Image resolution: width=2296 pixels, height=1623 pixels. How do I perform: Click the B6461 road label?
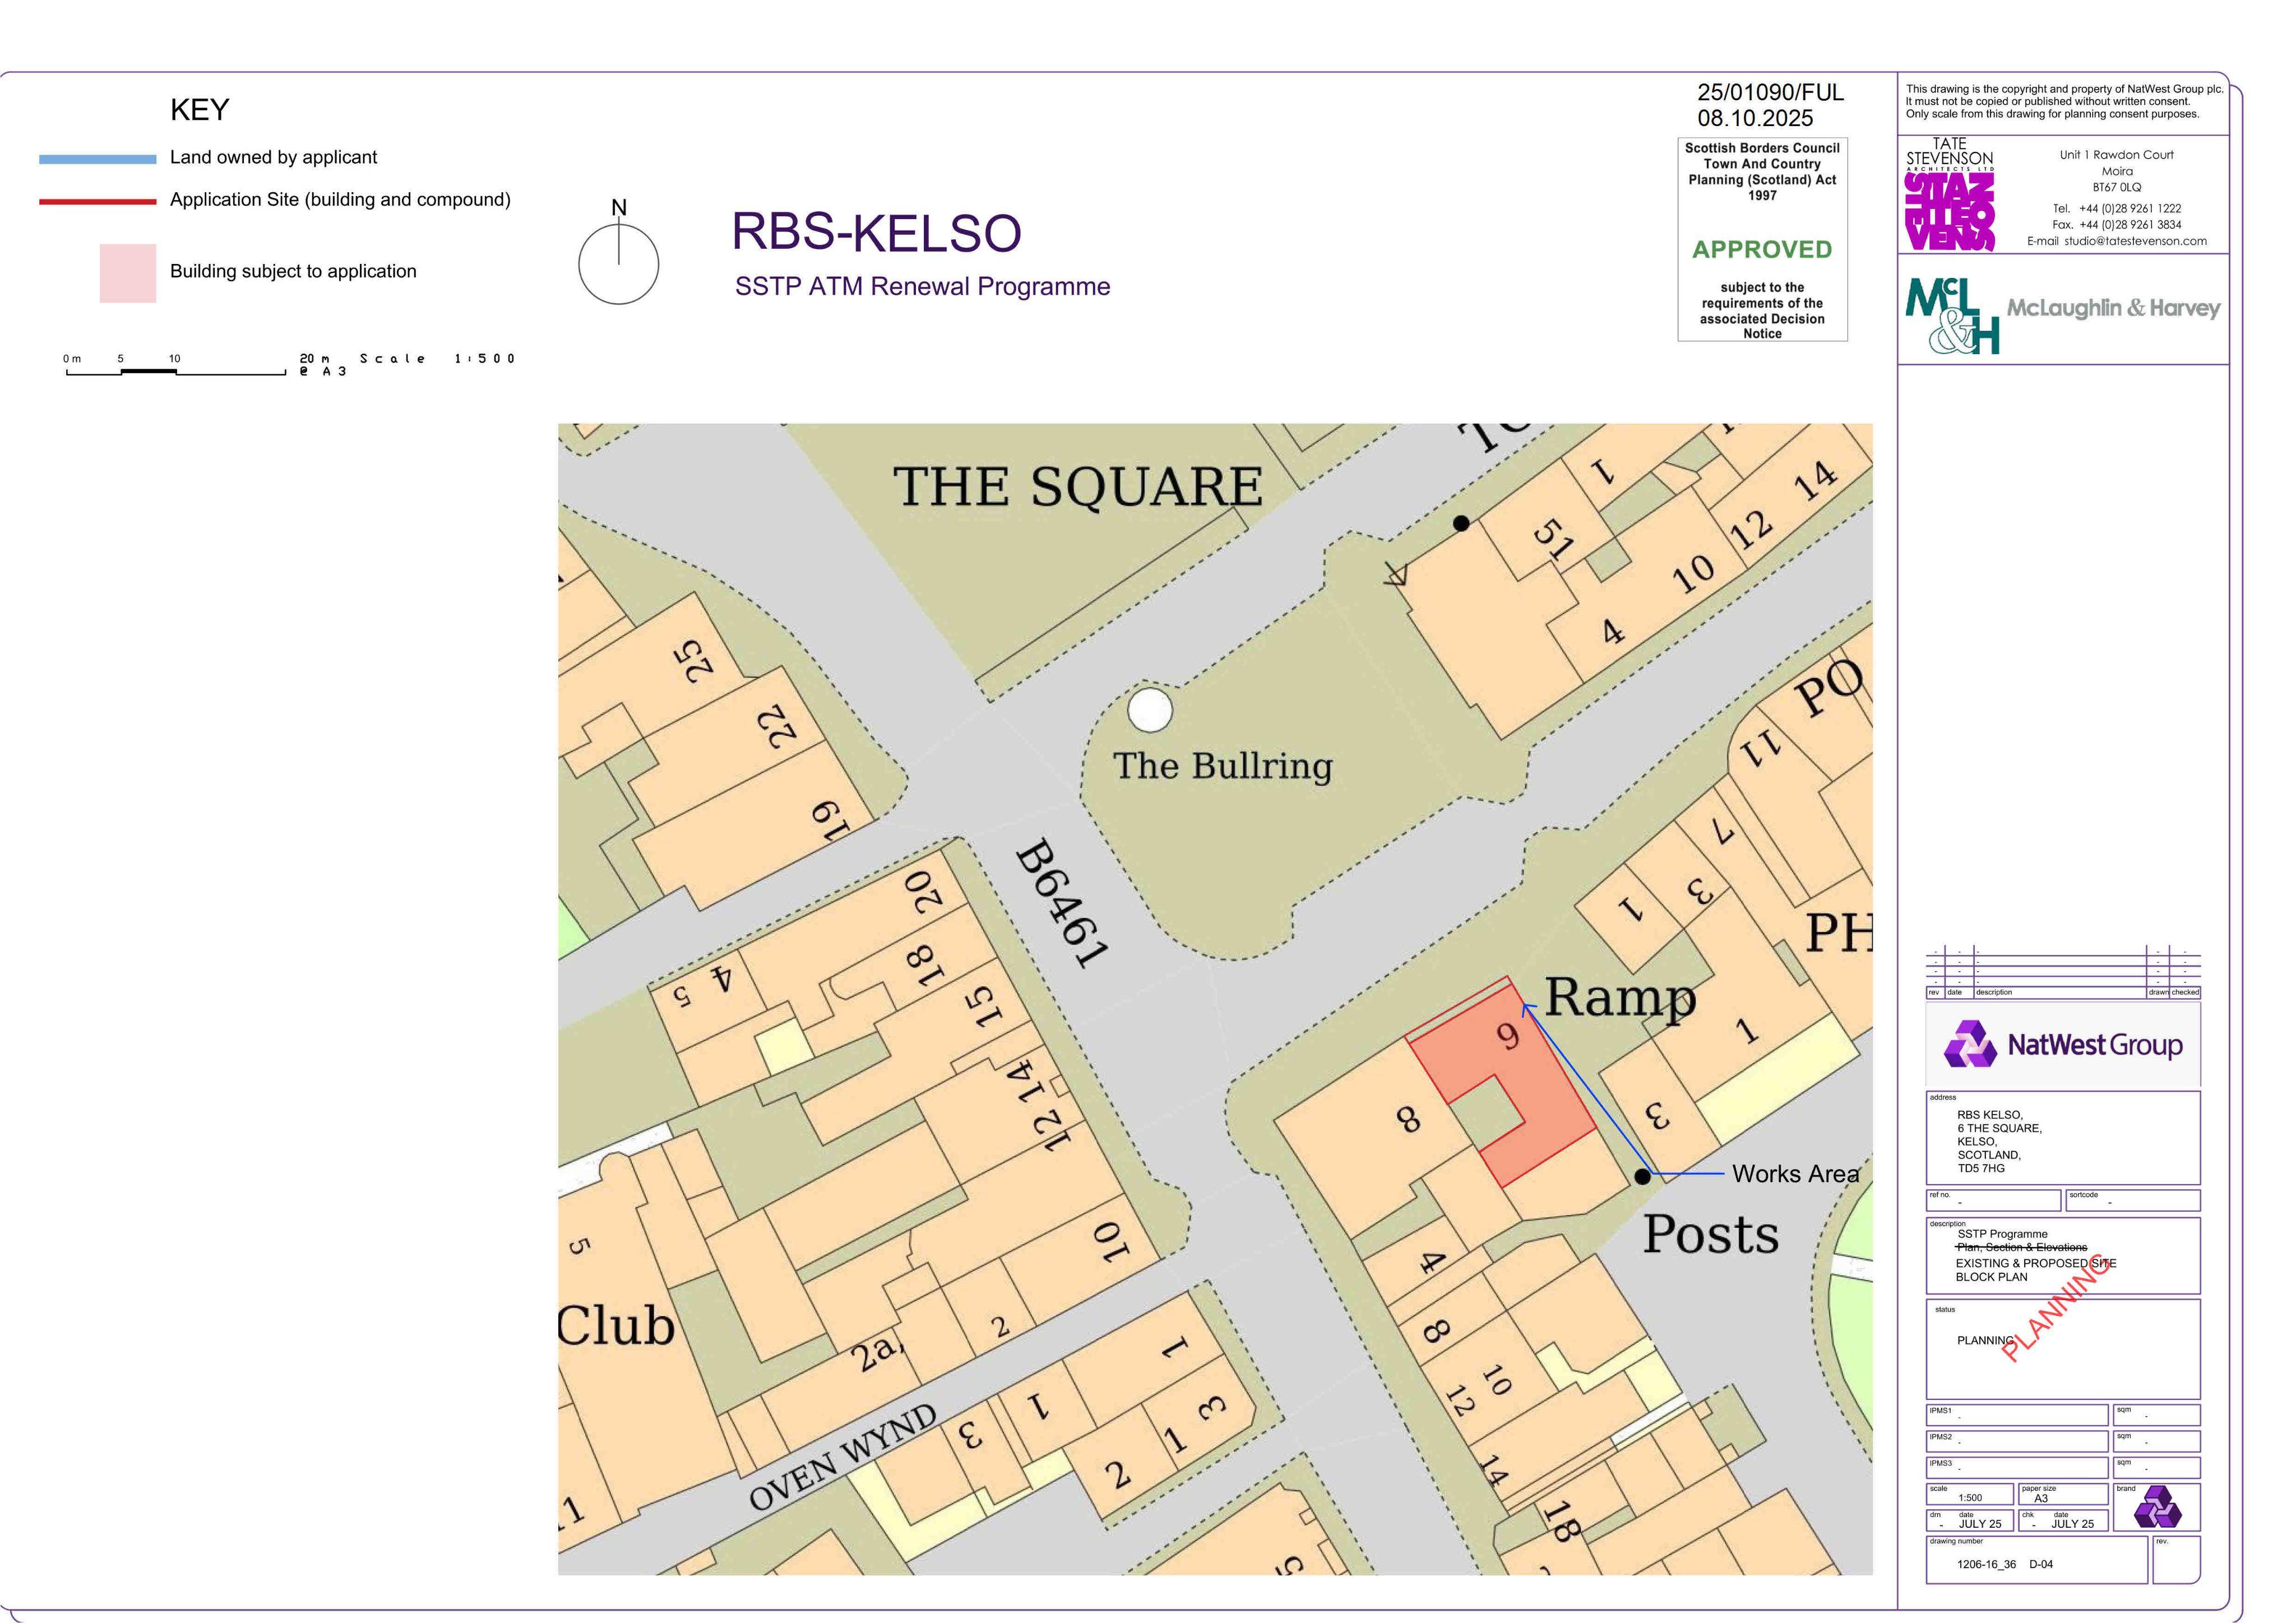(1063, 904)
